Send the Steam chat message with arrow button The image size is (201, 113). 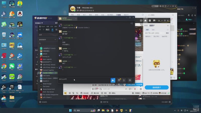113,80
